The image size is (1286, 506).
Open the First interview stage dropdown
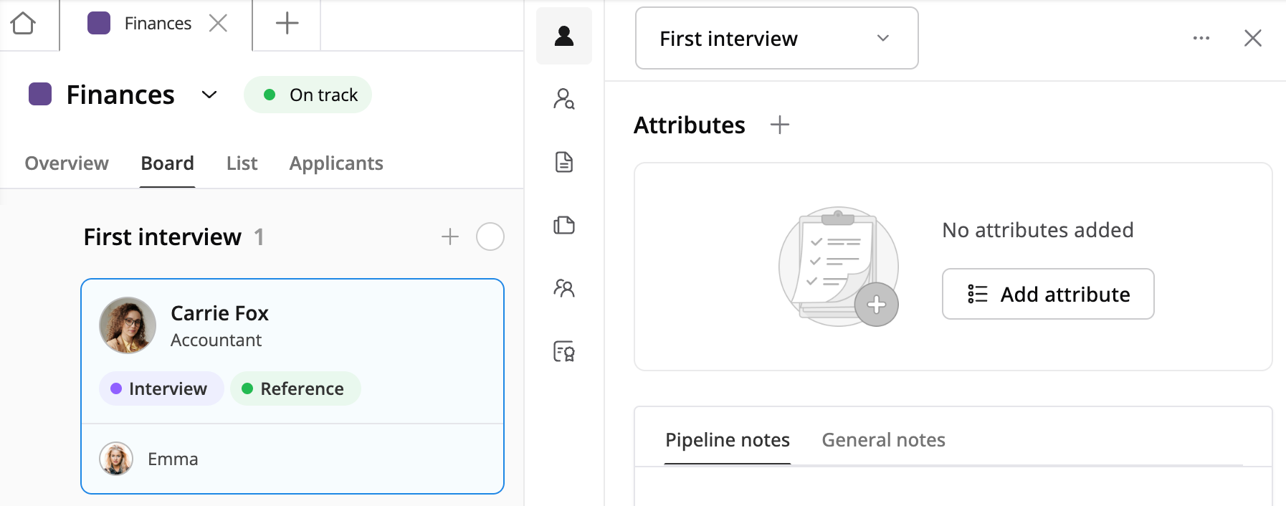pos(776,38)
